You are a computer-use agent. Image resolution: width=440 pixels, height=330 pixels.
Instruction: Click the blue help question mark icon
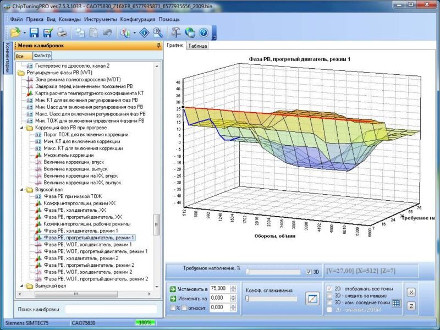[204, 32]
